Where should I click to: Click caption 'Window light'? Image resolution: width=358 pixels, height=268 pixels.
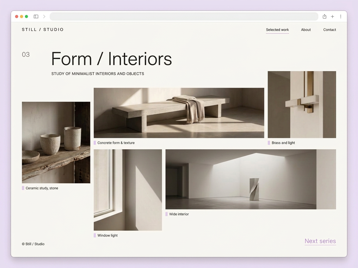[107, 235]
